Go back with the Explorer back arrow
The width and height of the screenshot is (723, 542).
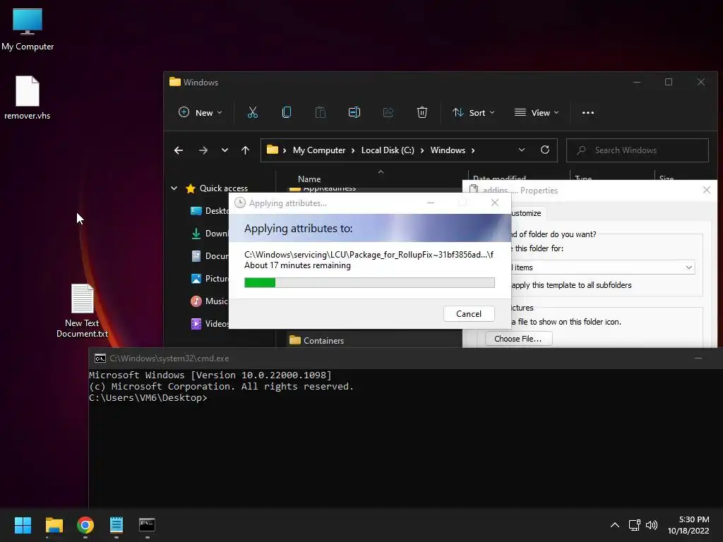click(x=179, y=150)
